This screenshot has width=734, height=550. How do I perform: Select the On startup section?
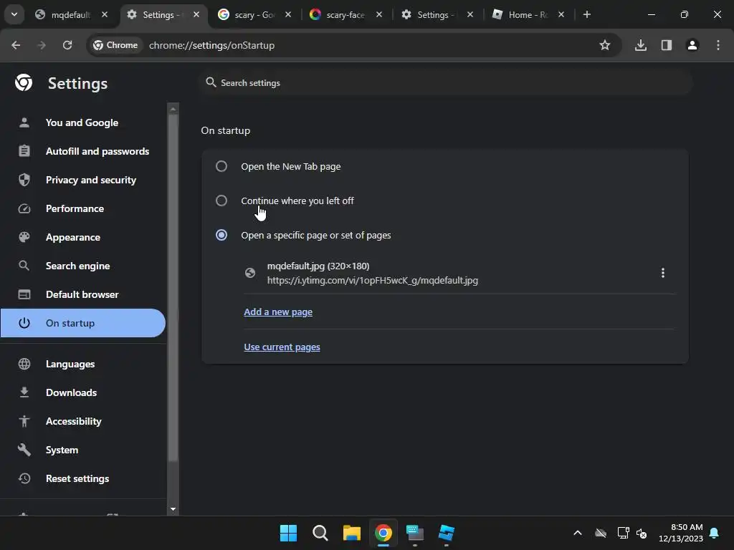point(83,323)
